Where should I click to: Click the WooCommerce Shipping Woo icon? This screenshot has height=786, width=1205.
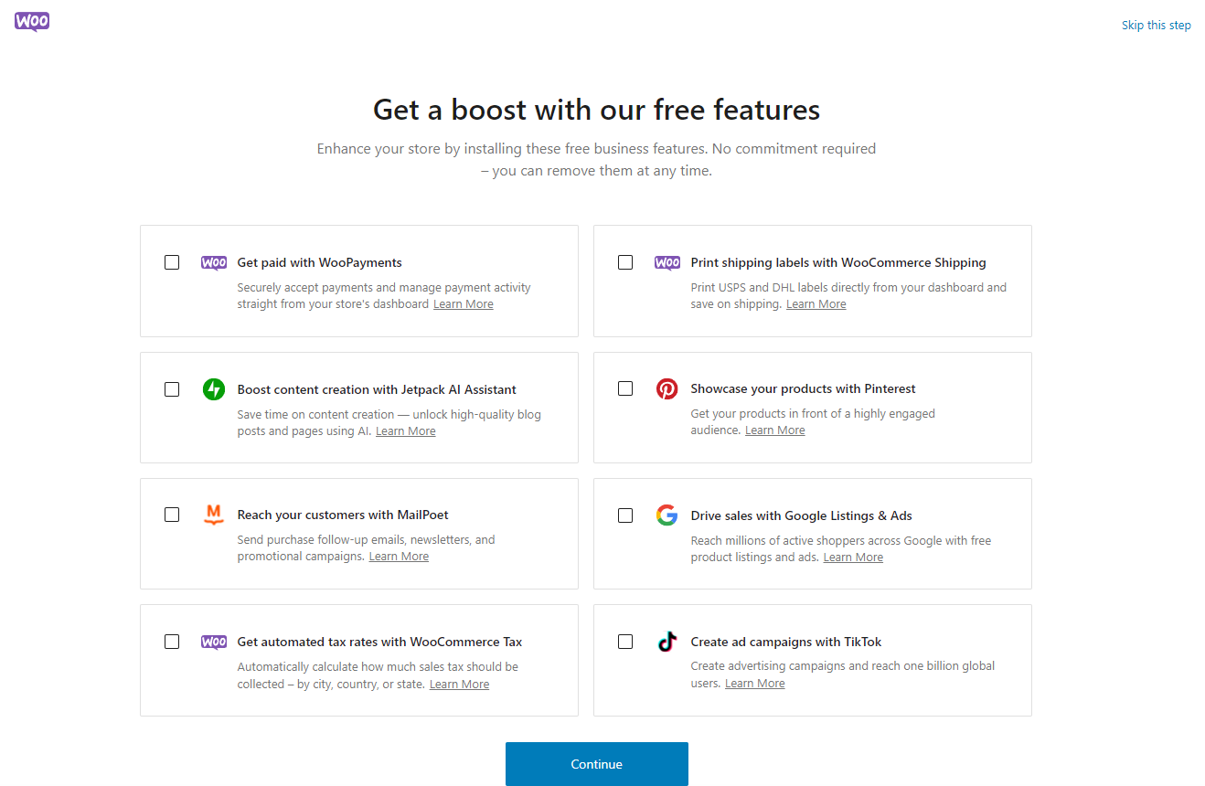(x=667, y=263)
